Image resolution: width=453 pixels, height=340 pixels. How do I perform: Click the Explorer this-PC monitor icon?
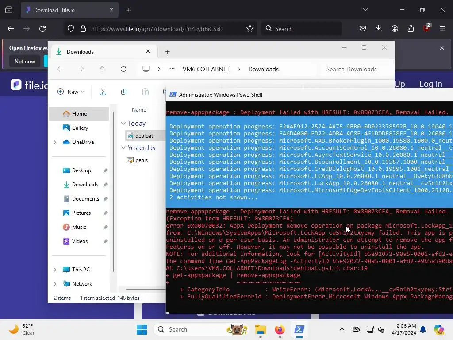146,69
